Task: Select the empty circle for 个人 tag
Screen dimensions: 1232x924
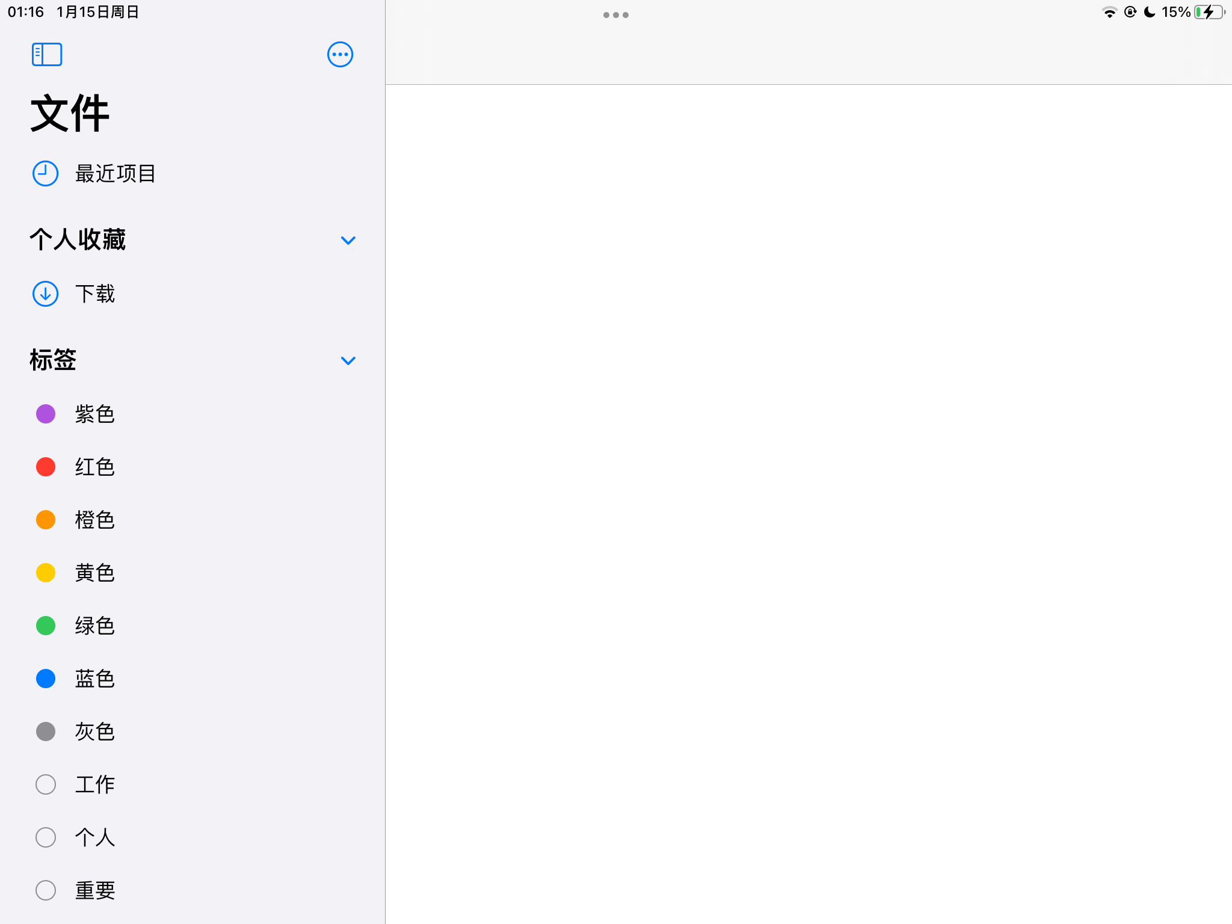Action: coord(46,837)
